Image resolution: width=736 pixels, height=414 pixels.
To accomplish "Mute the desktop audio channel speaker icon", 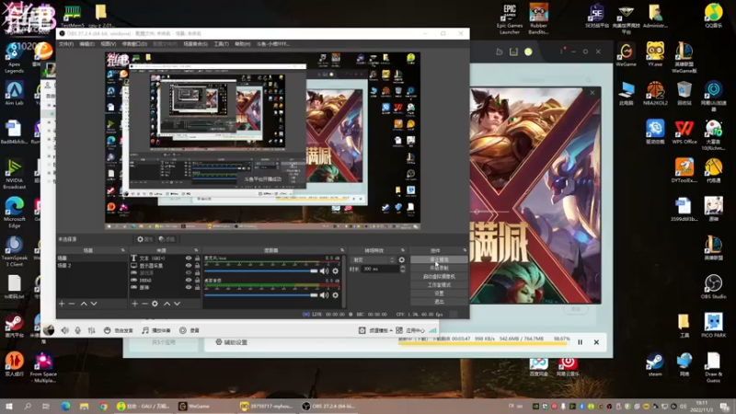I will [325, 295].
